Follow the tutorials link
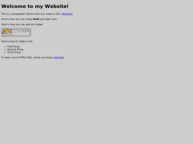Viewport: 193px width, 144px height. (58, 58)
